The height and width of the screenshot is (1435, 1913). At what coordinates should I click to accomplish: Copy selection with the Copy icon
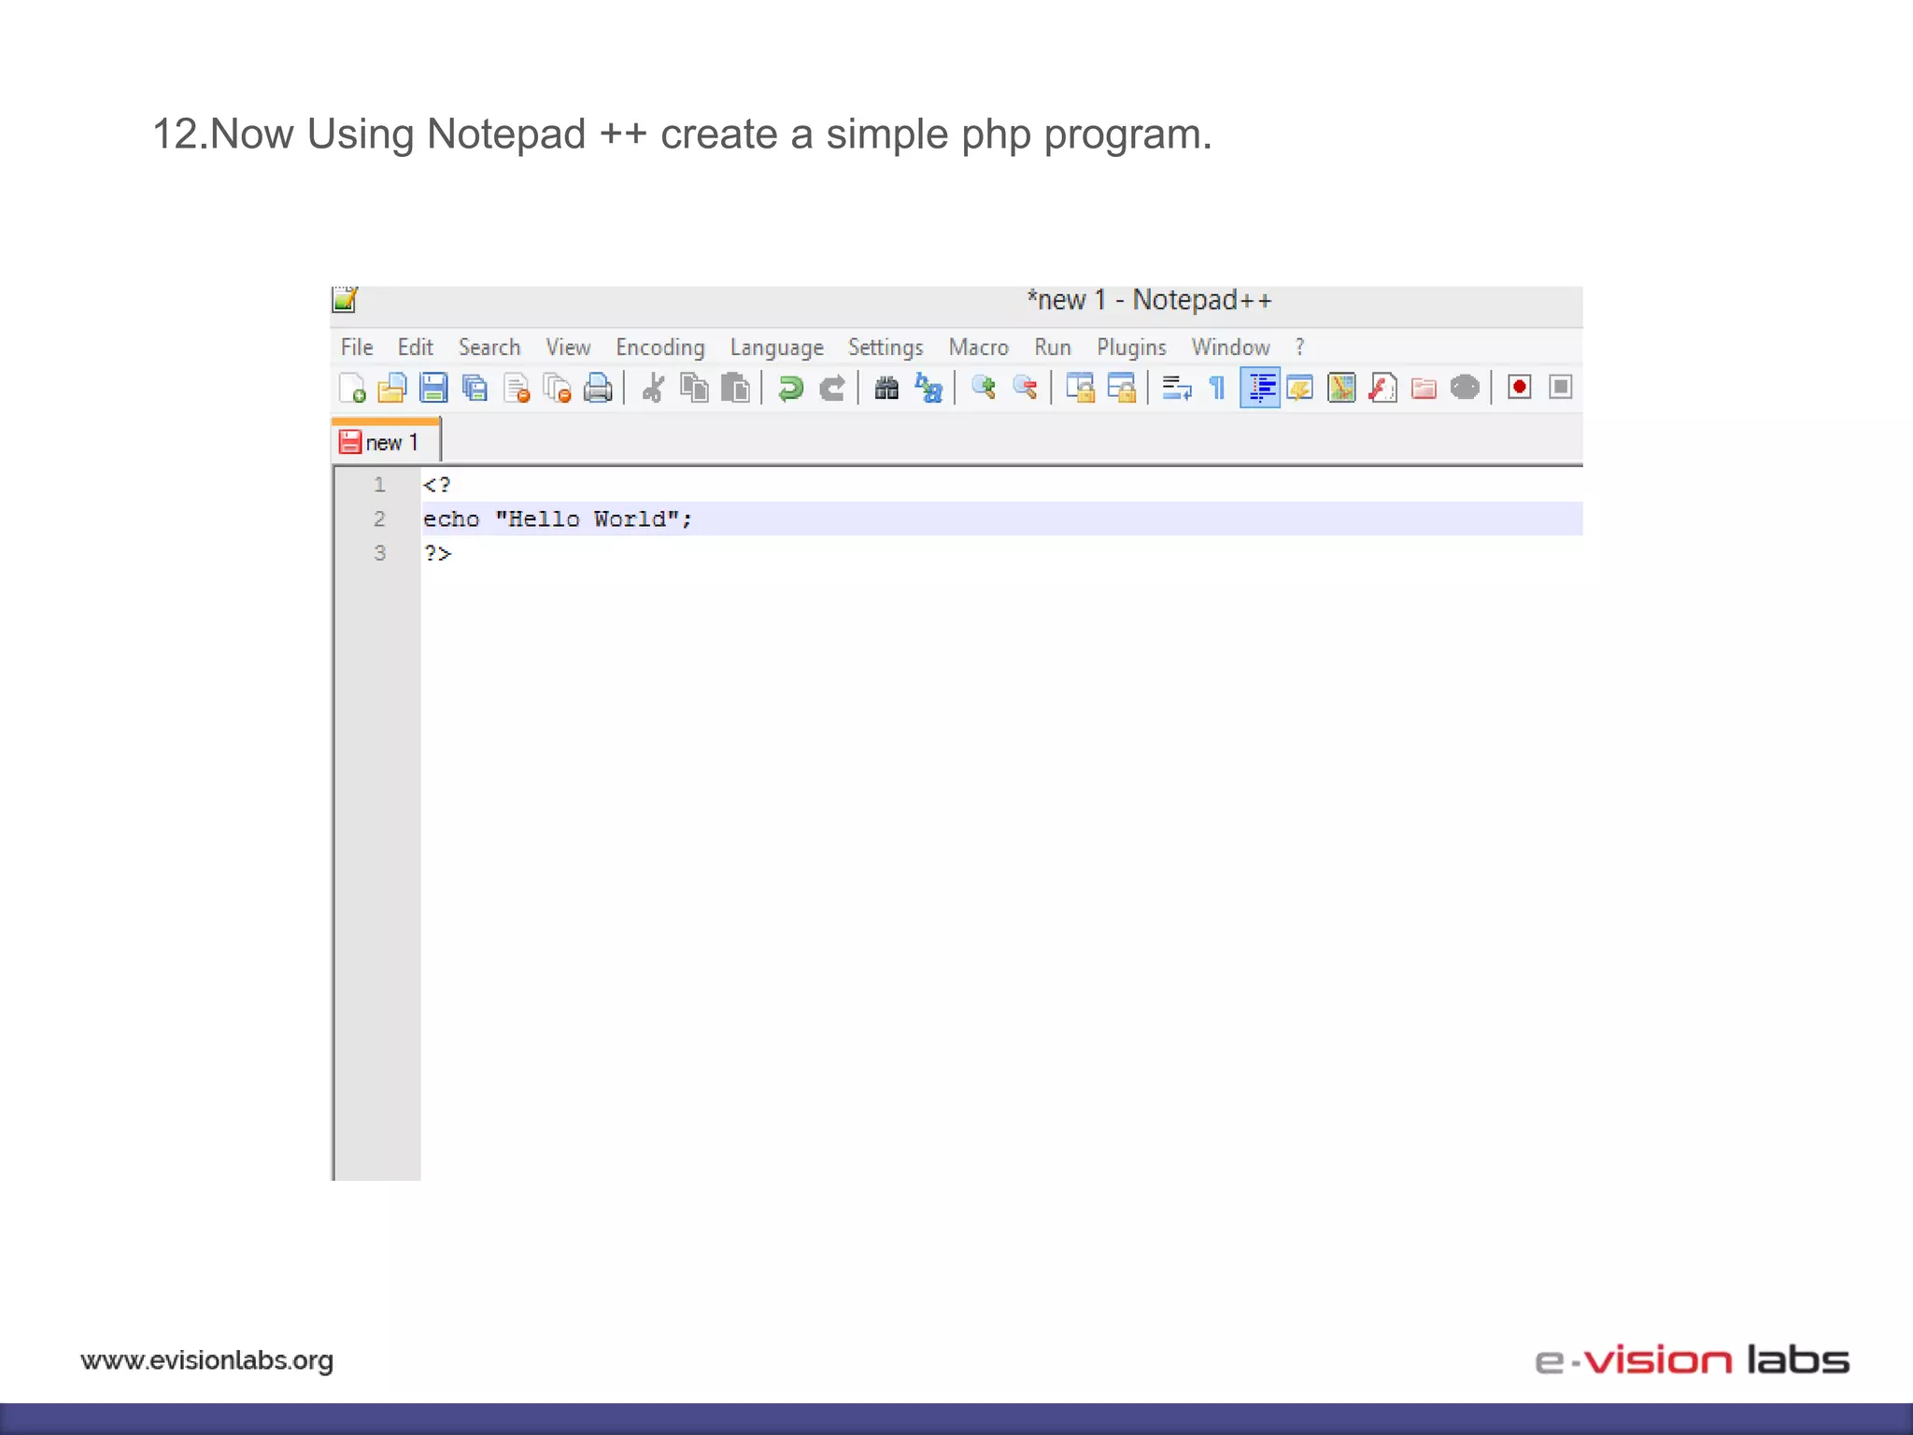coord(694,388)
